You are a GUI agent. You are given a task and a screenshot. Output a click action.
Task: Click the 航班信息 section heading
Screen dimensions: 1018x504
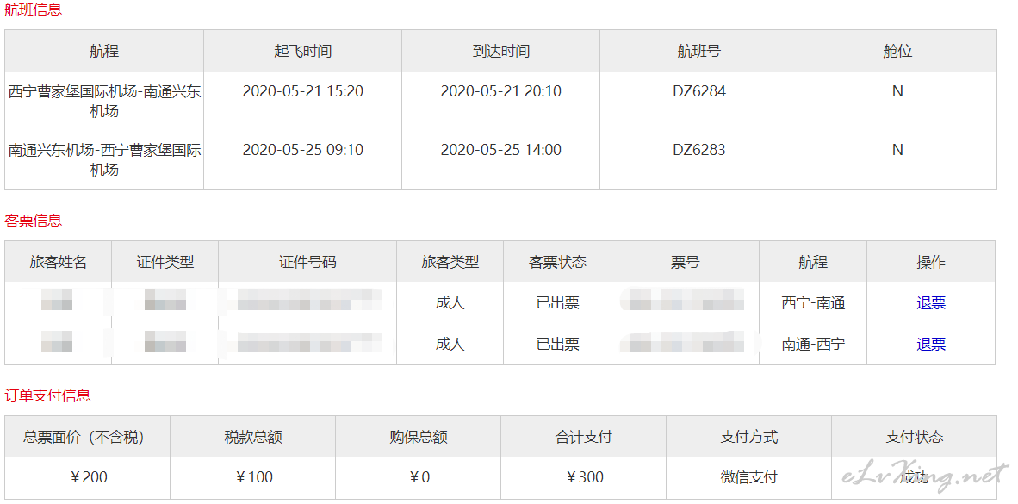tap(33, 10)
